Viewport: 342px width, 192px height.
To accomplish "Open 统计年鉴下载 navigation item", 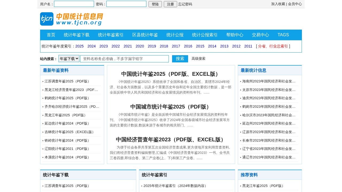I will click(77, 35).
